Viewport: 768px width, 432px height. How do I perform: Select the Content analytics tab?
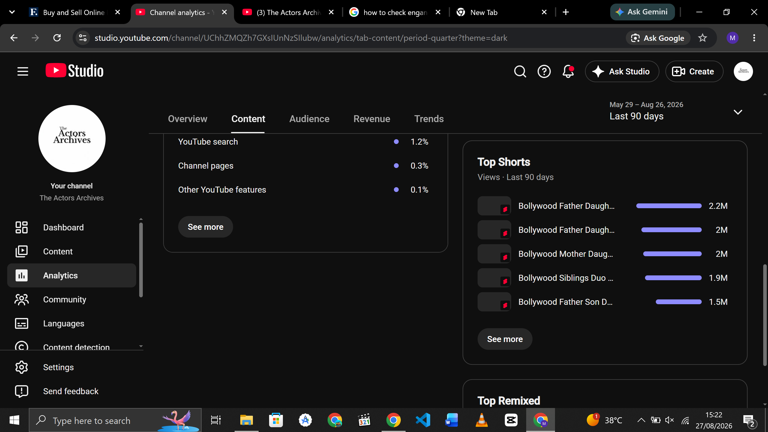248,119
